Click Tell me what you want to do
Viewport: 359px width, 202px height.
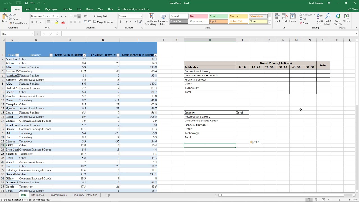134,9
